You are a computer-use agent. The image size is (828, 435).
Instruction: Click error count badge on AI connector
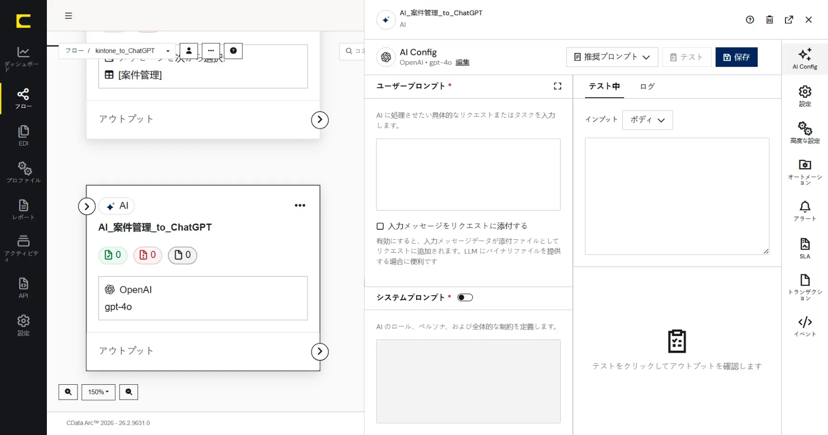tap(148, 255)
